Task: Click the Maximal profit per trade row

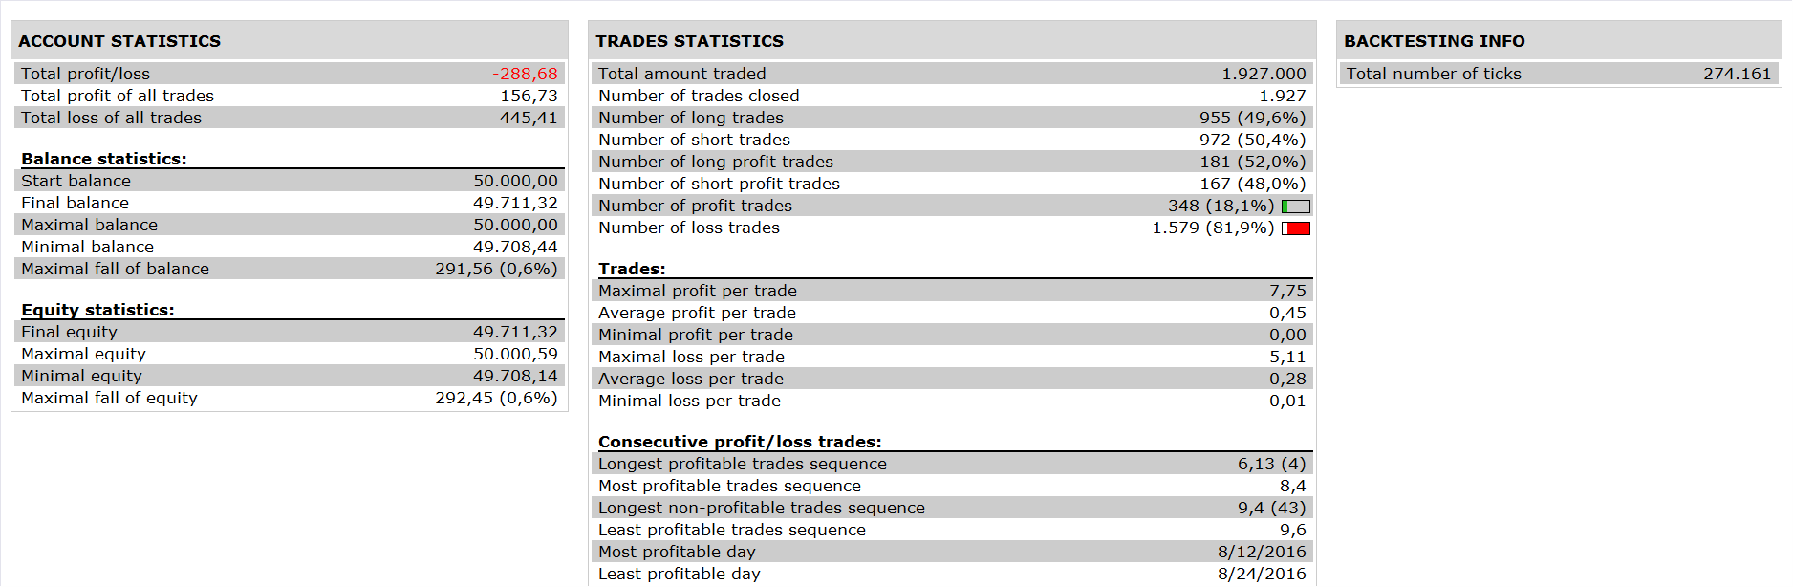Action: coord(952,291)
